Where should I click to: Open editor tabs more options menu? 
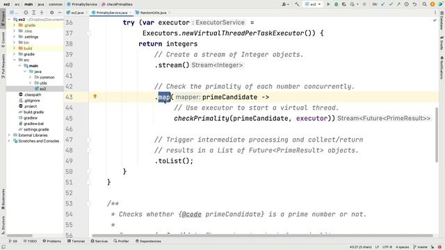click(x=435, y=12)
